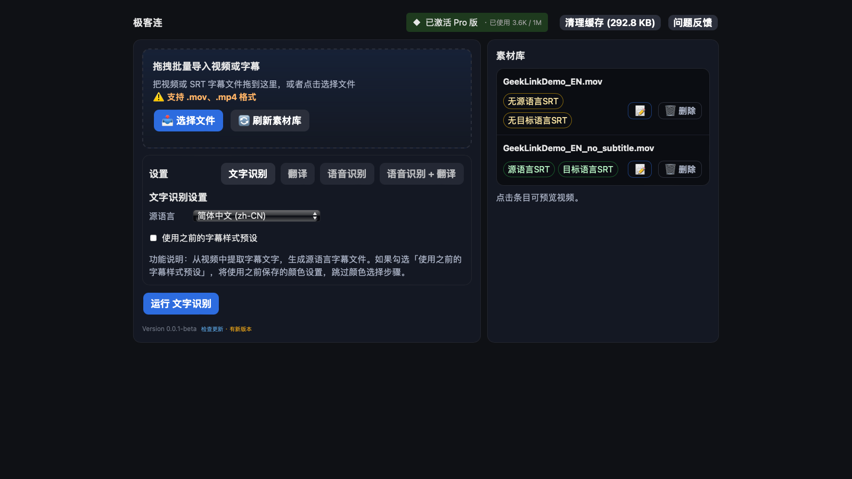This screenshot has width=852, height=479.
Task: Open the 源语言 dropdown
Action: (x=256, y=216)
